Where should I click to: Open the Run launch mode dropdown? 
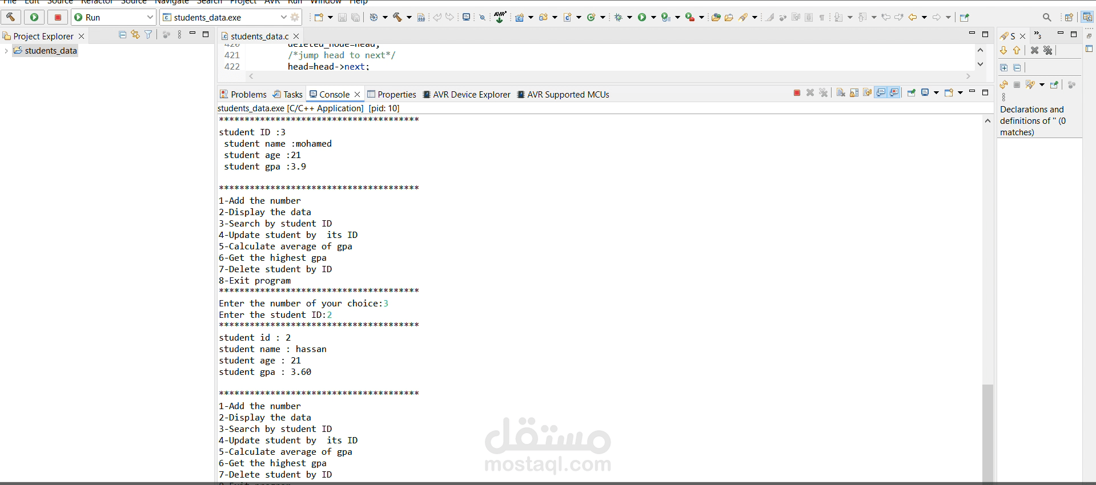(x=114, y=17)
